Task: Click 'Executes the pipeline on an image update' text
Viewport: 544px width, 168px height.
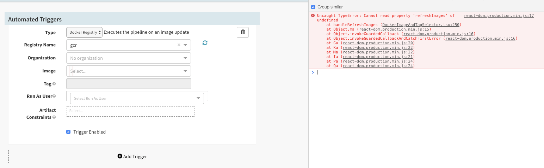Action: [x=146, y=32]
